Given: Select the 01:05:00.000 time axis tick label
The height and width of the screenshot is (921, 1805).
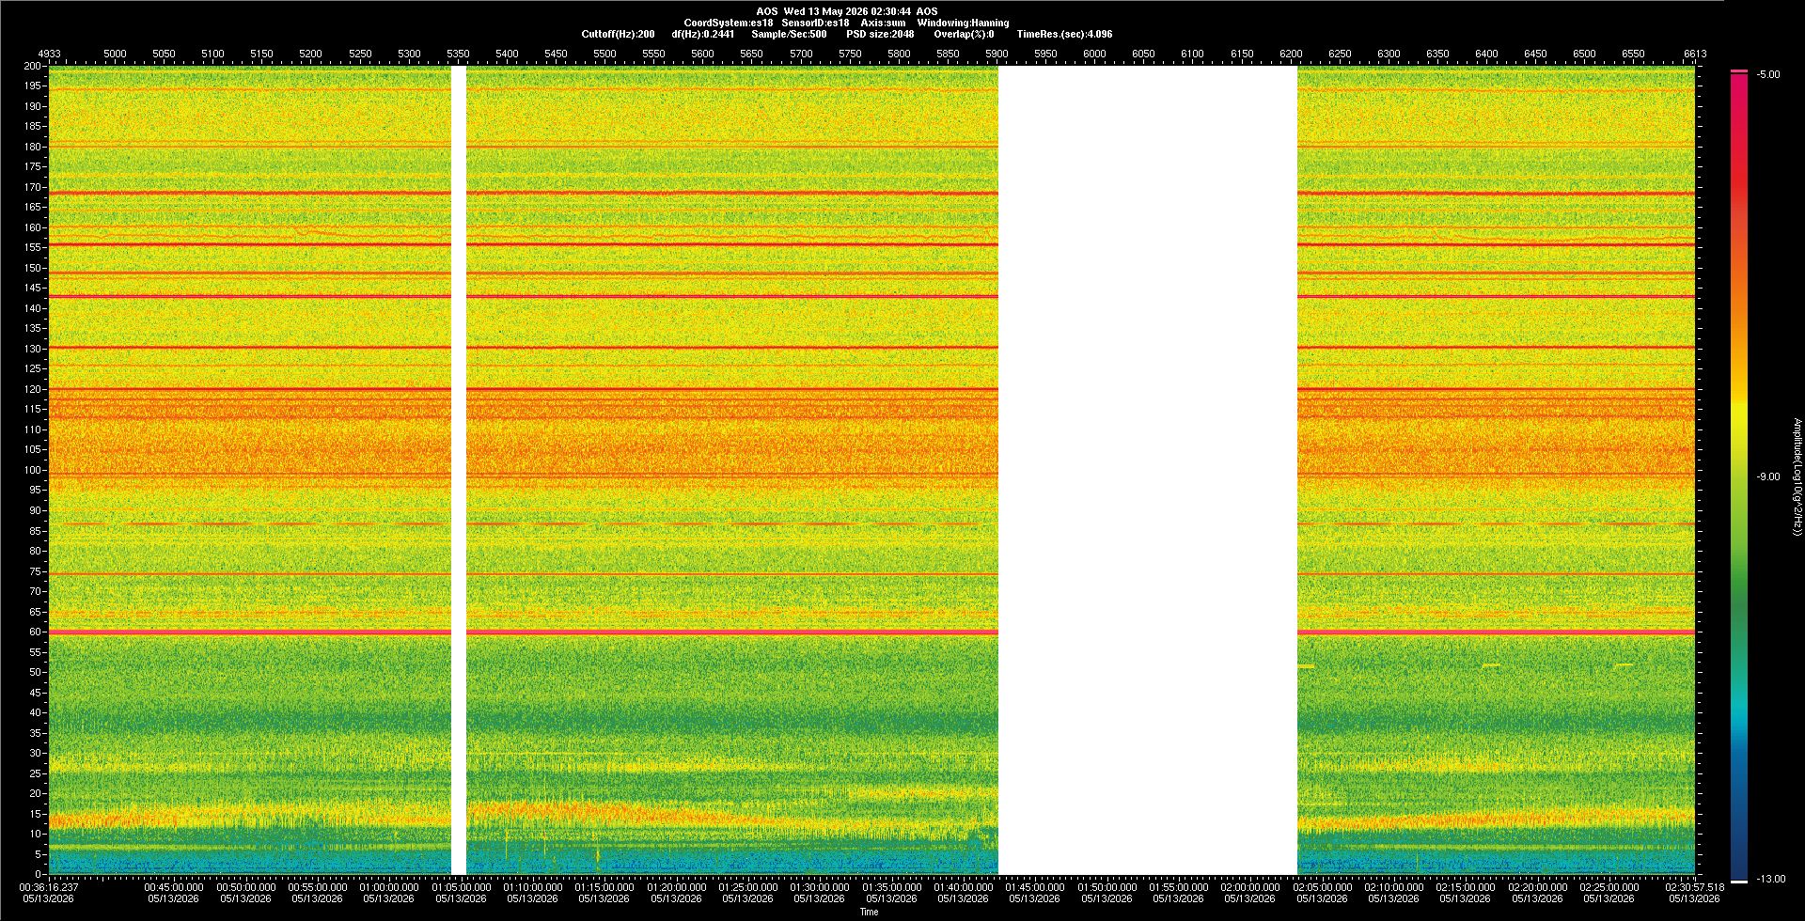Looking at the screenshot, I should point(461,887).
